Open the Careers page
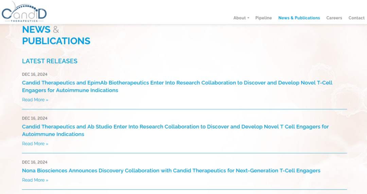Screen dimensions: 367x194 [334, 18]
